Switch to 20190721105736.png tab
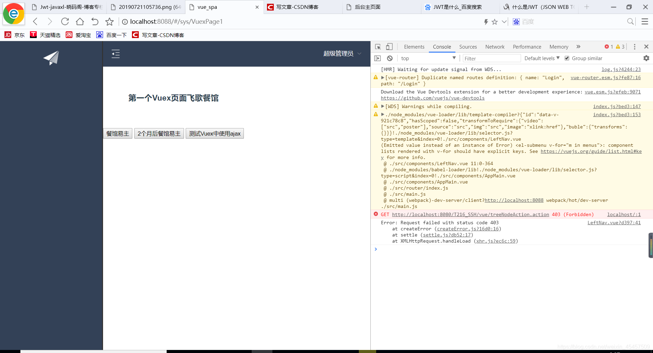Viewport: 653px width, 353px height. (x=146, y=7)
